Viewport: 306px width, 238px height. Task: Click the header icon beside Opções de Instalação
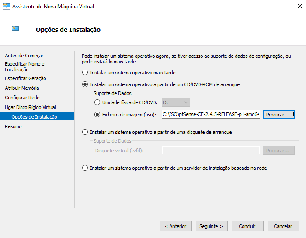pos(15,29)
